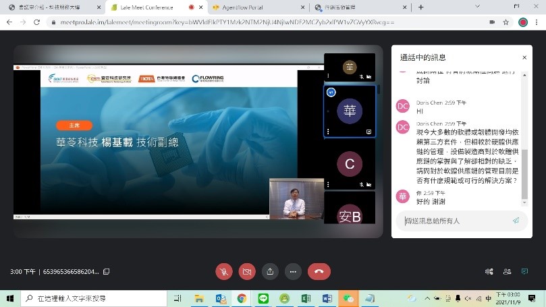Image resolution: width=546 pixels, height=307 pixels.
Task: Open options menu on top participant tile
Action: coord(328,76)
